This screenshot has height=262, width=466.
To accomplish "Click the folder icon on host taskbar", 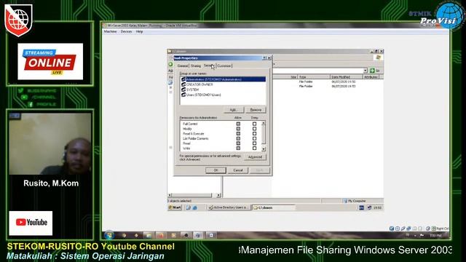I will (149, 235).
